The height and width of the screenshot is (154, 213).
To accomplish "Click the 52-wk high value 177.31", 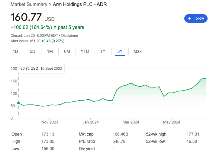I will (x=193, y=134).
